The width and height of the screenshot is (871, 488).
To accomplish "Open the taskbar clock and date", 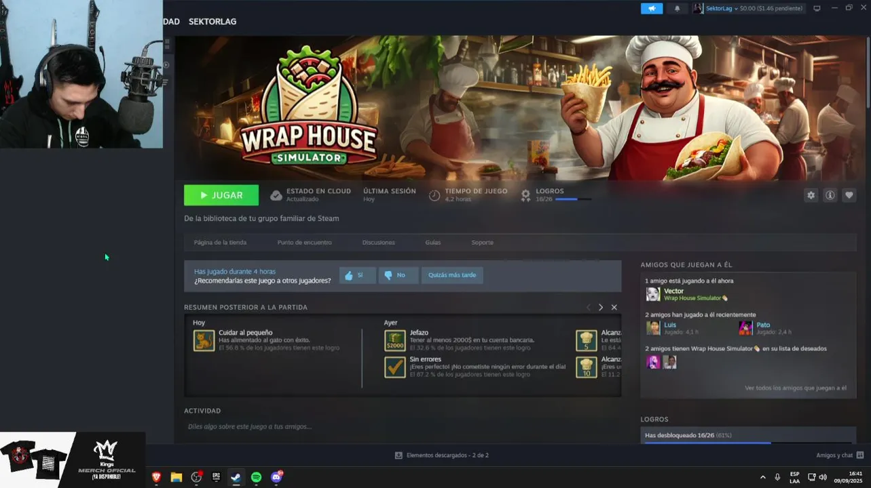I will tap(849, 477).
